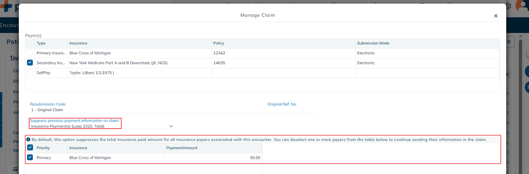
Task: Uncheck Primary Blue Cross payment row checkbox
Action: (30, 157)
